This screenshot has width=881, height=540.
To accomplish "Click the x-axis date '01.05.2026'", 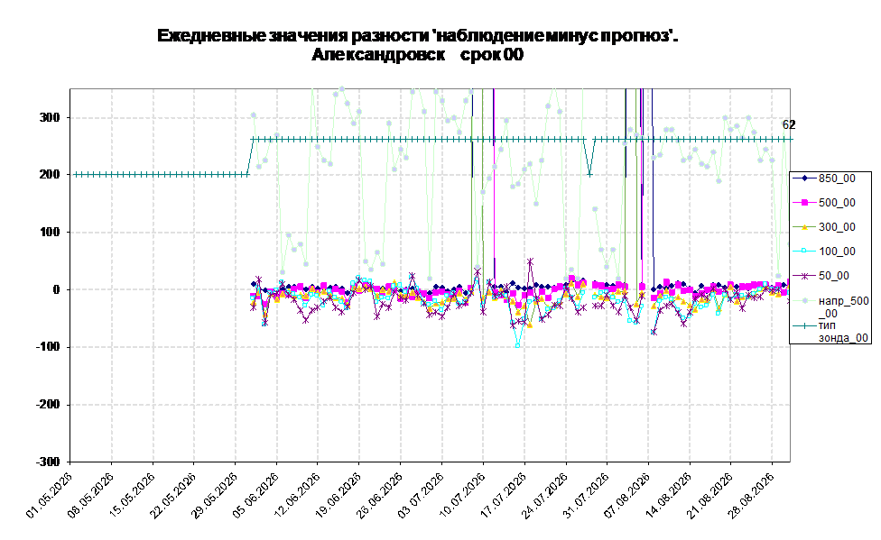I will [50, 495].
